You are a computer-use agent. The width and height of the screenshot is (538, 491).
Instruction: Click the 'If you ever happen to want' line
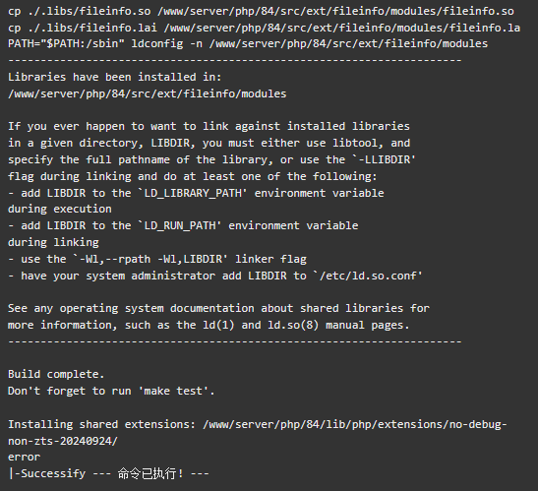pos(209,126)
